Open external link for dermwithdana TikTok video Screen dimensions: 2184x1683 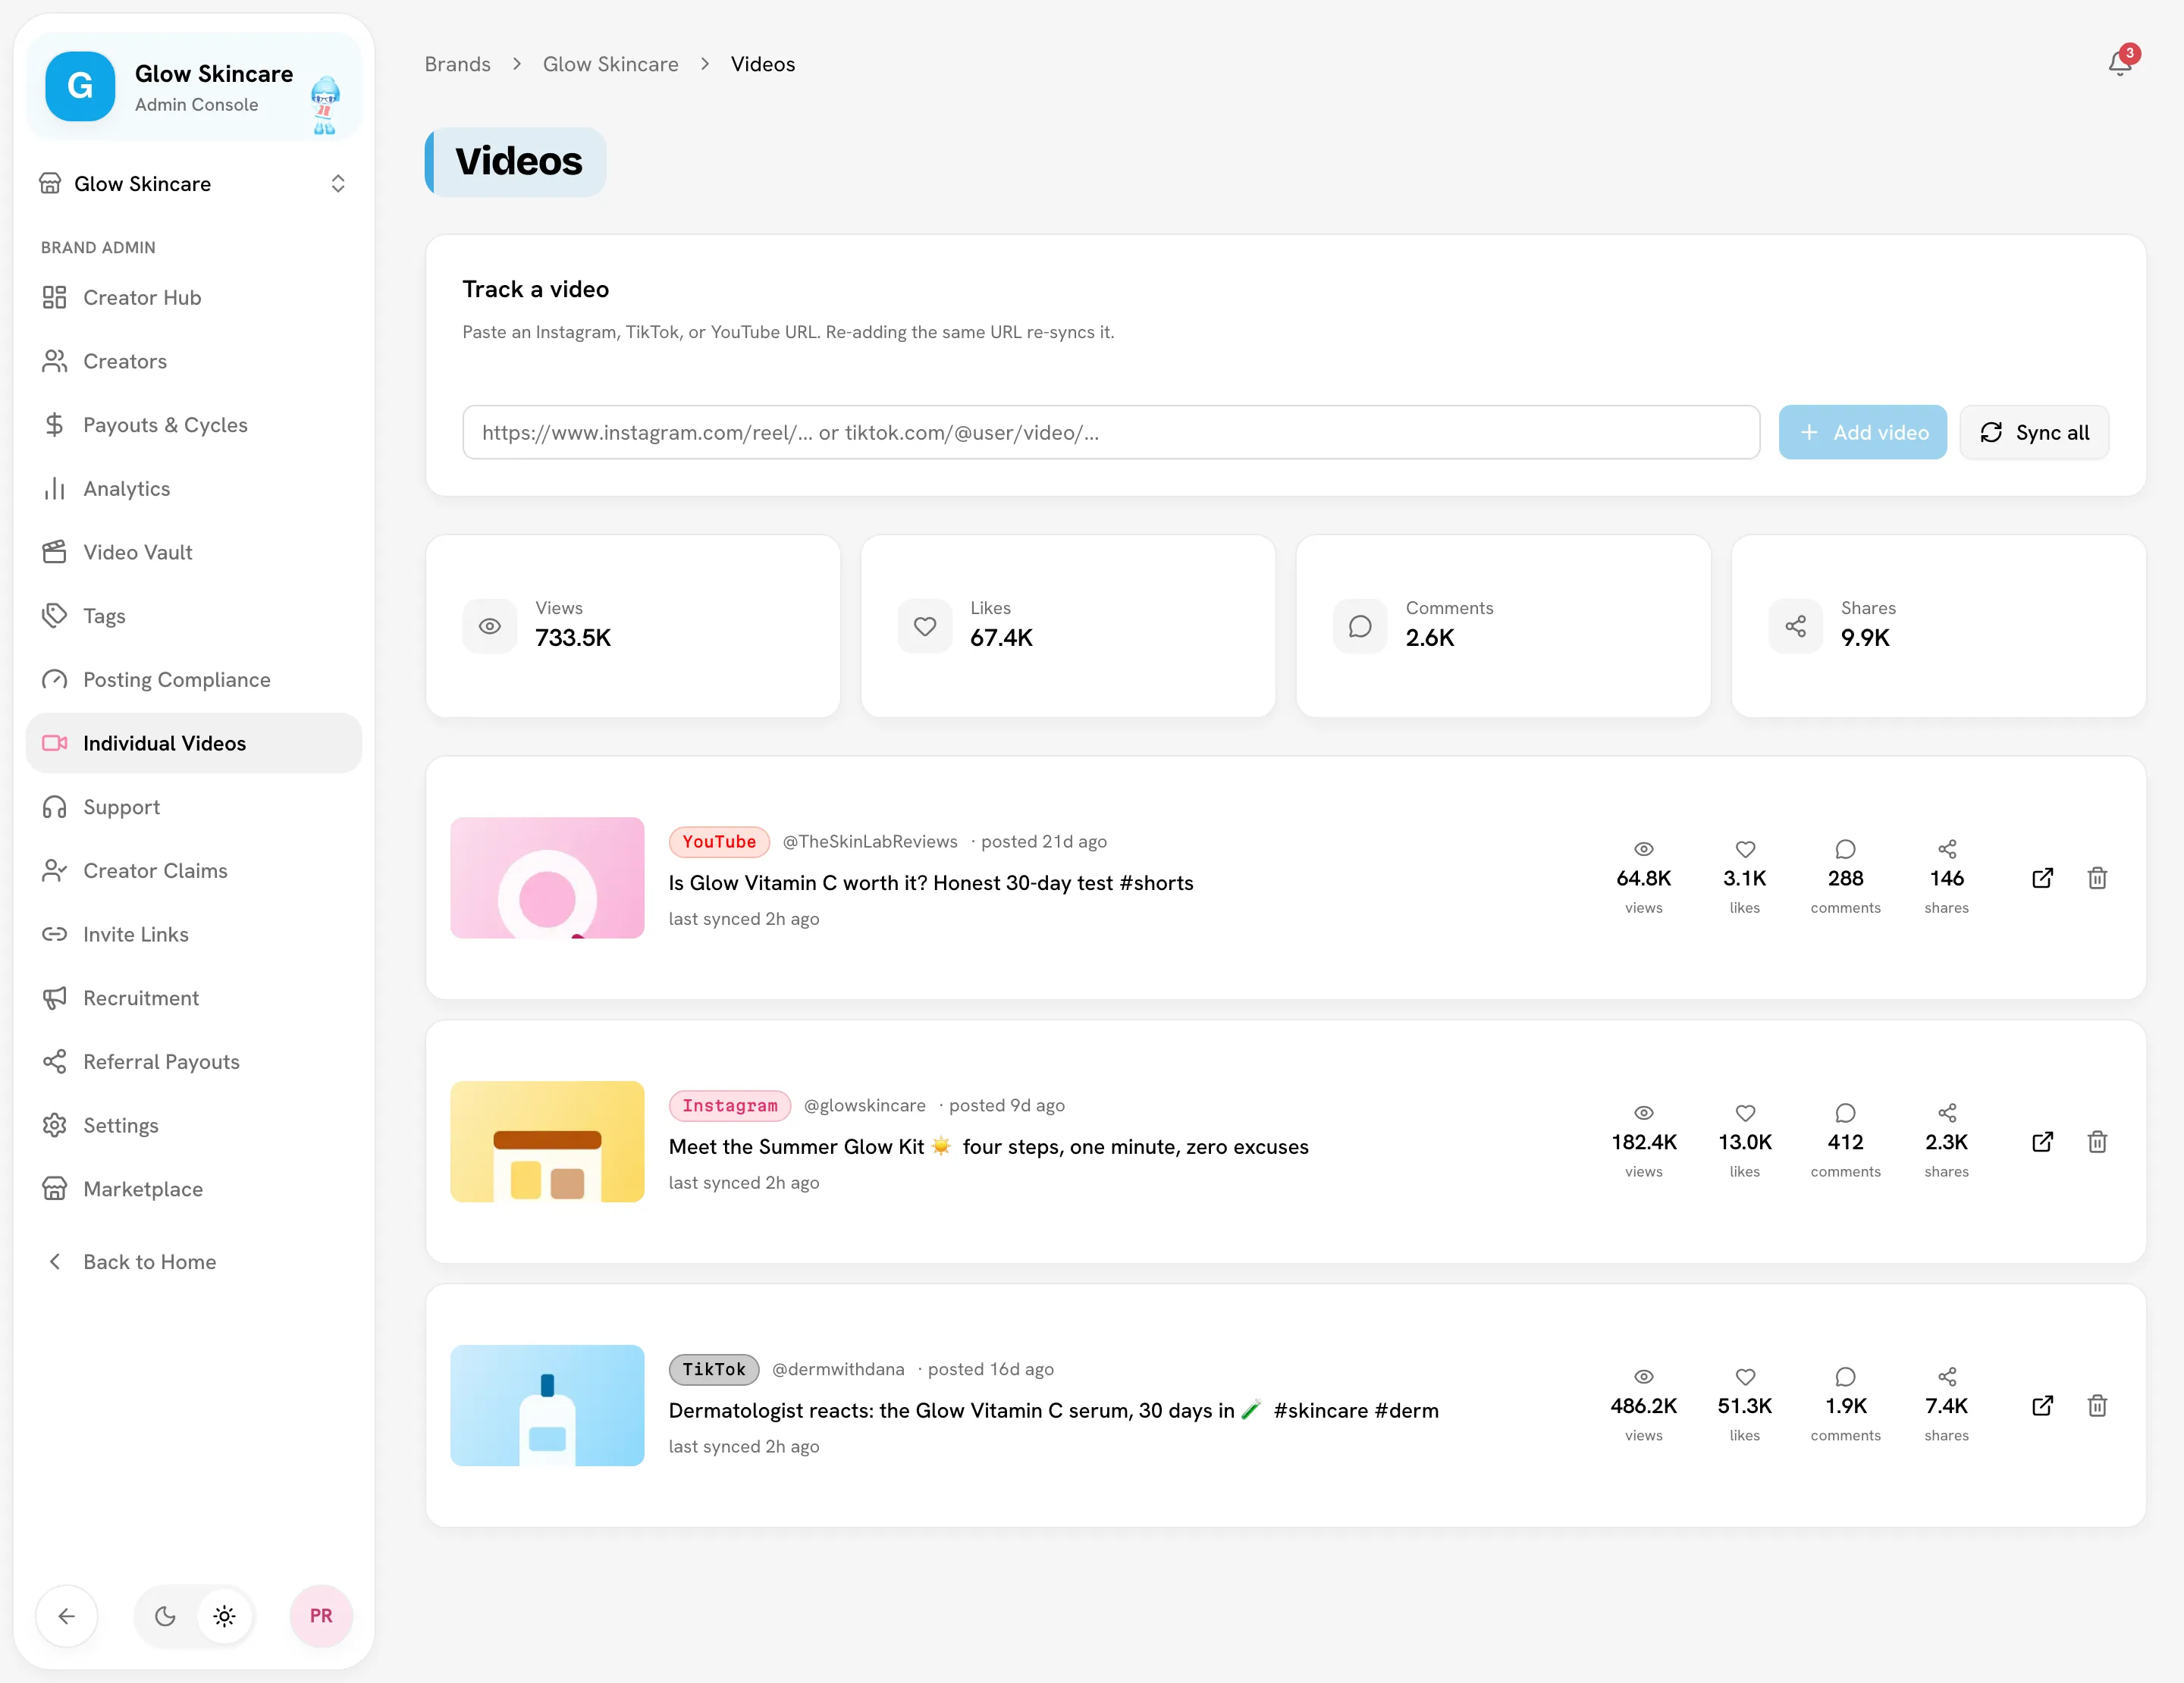[x=2043, y=1406]
